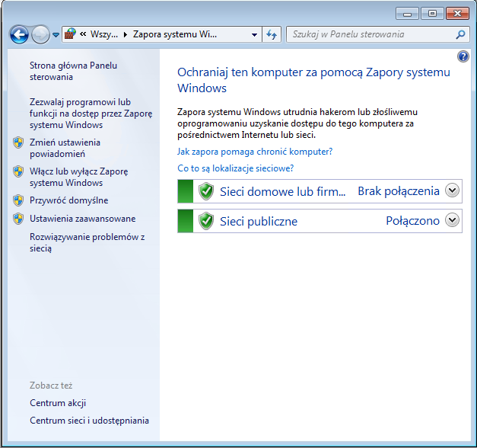Click shield icon beside 'Ustawienia zaawansowane'
This screenshot has width=477, height=448.
[18, 219]
